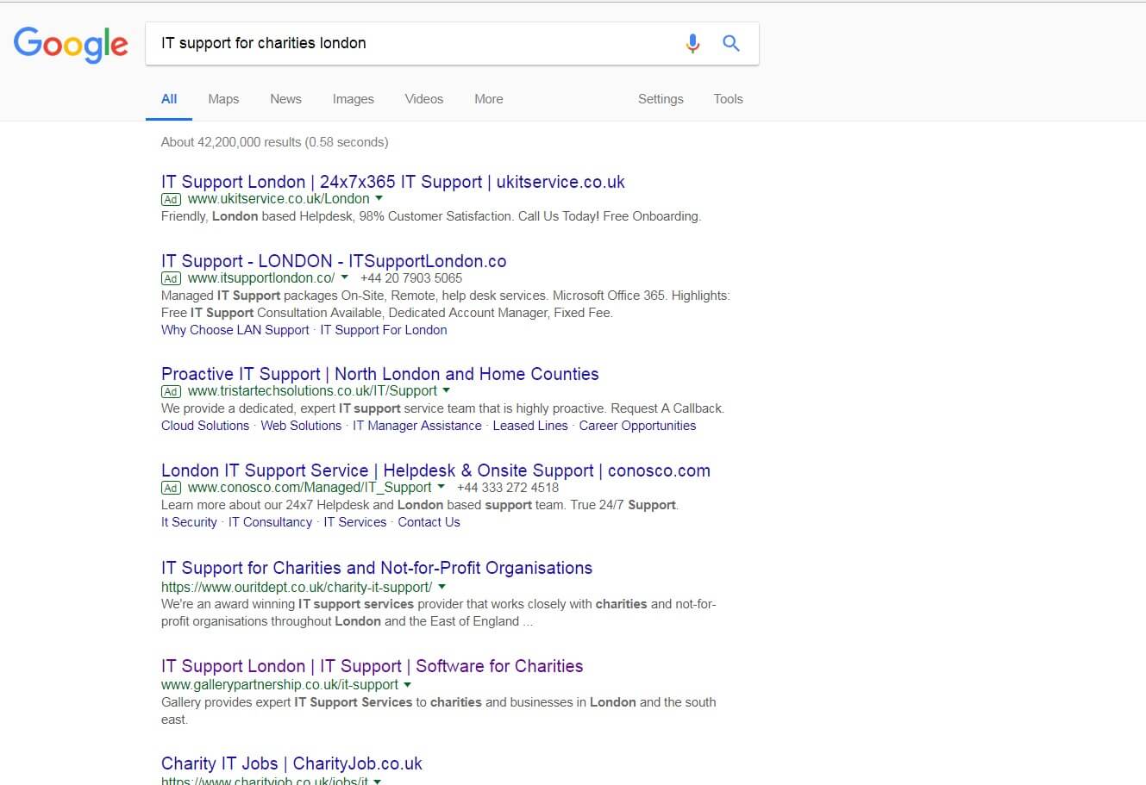This screenshot has height=785, width=1146.
Task: Click Ad badge next to tristartechsolutions URL
Action: pyautogui.click(x=171, y=391)
